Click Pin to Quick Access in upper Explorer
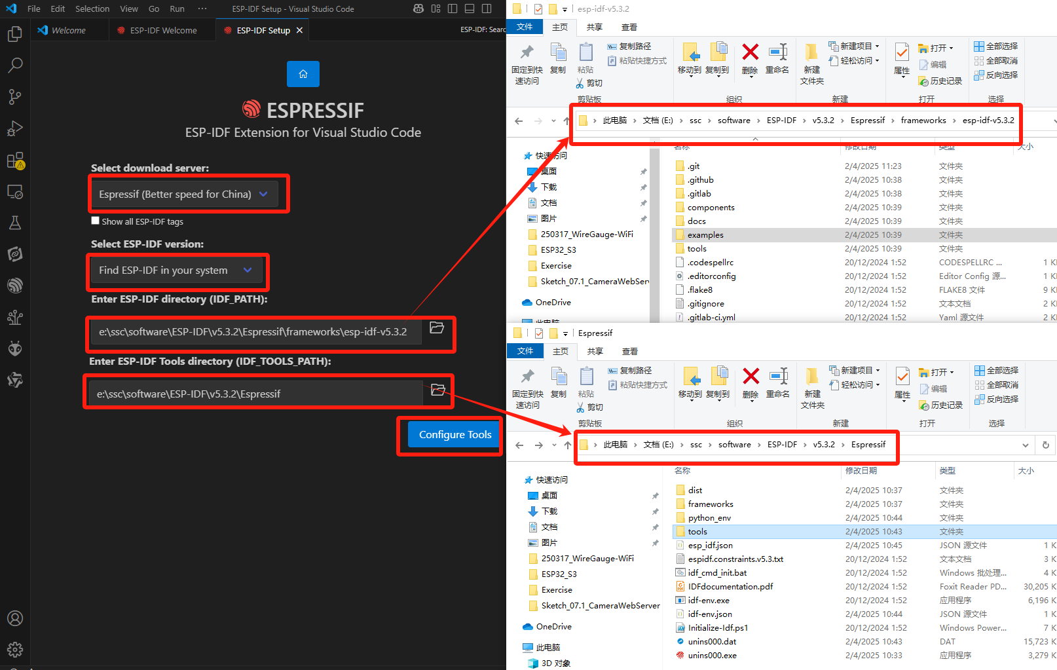The image size is (1057, 670). 527,64
